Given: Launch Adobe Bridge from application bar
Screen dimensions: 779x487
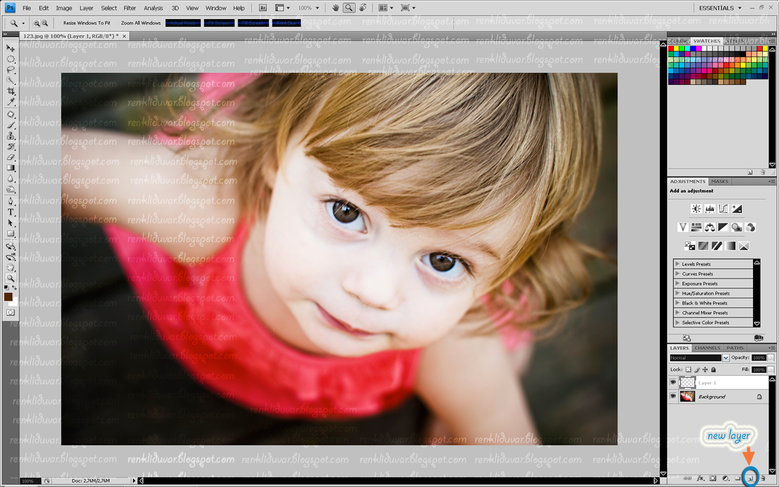Looking at the screenshot, I should [262, 8].
